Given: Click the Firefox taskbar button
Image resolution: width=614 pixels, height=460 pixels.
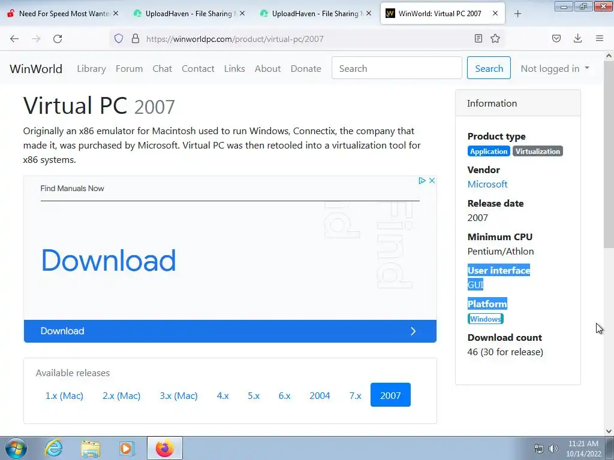Looking at the screenshot, I should [x=164, y=448].
